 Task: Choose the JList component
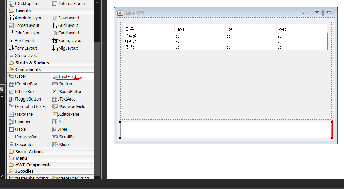59,122
